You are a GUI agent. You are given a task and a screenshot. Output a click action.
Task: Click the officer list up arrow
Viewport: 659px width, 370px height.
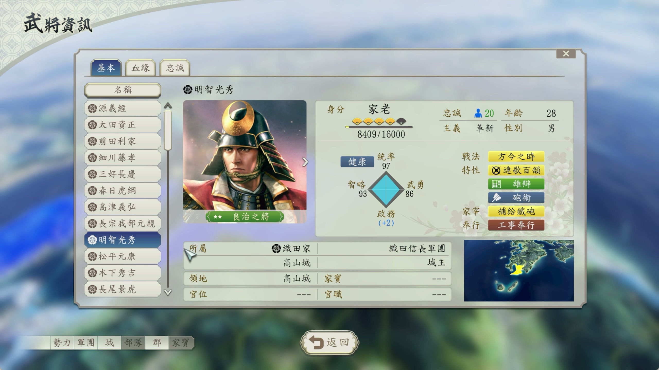(168, 105)
